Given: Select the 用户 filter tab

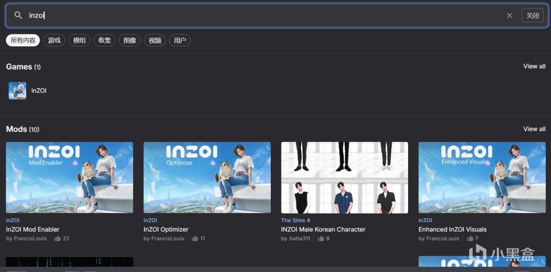Looking at the screenshot, I should (180, 40).
